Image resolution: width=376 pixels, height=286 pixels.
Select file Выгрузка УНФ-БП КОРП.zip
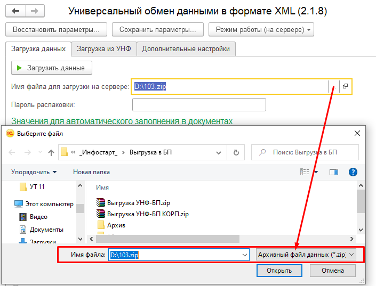click(x=142, y=214)
